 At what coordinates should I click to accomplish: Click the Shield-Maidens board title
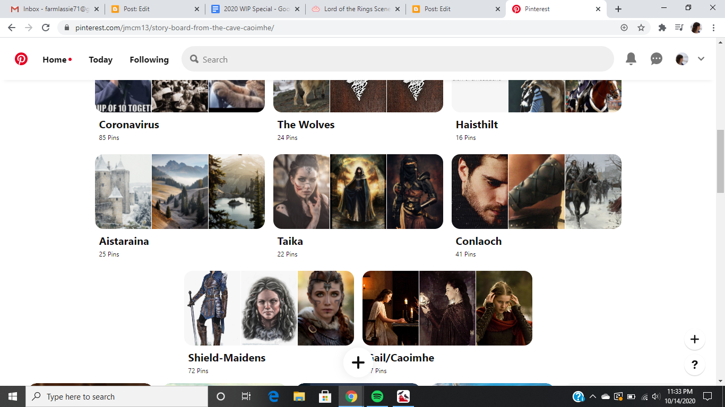227,358
